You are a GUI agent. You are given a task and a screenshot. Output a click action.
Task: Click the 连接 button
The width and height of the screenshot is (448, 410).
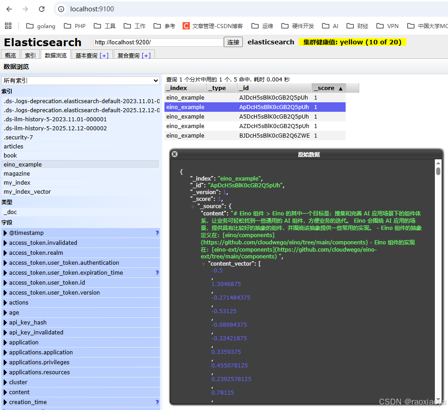point(233,42)
